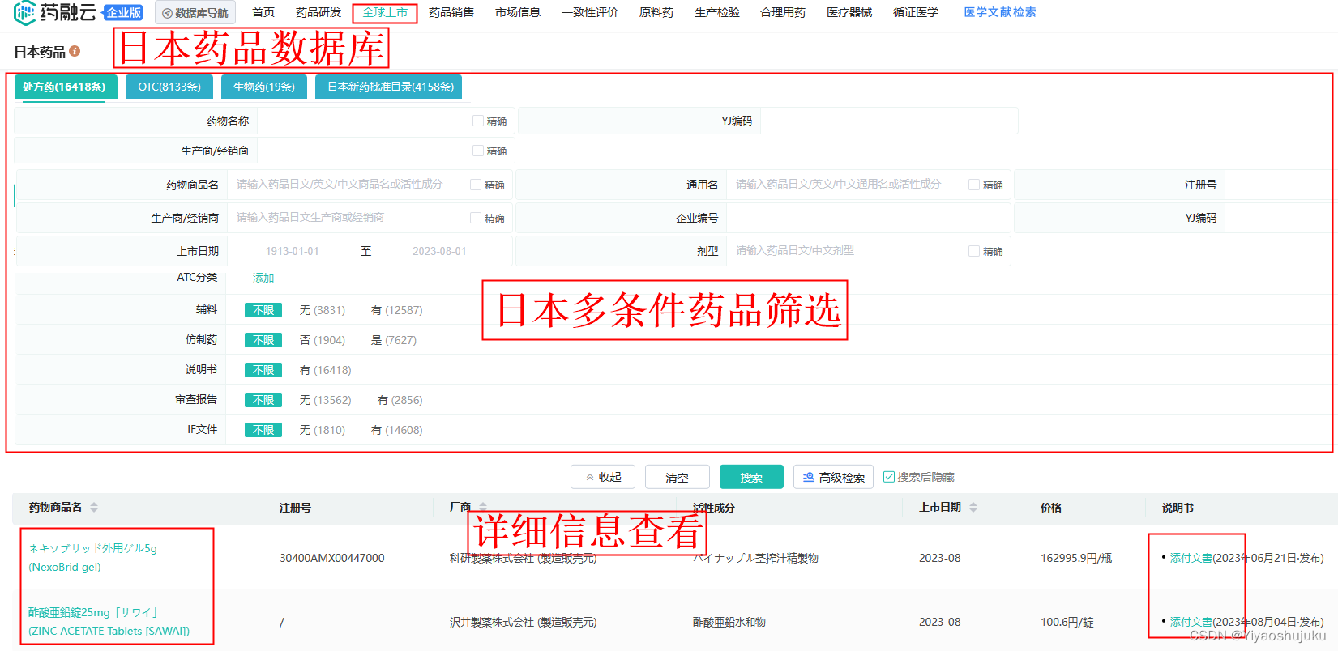Switch to OTC(8133条) tab

pyautogui.click(x=169, y=87)
